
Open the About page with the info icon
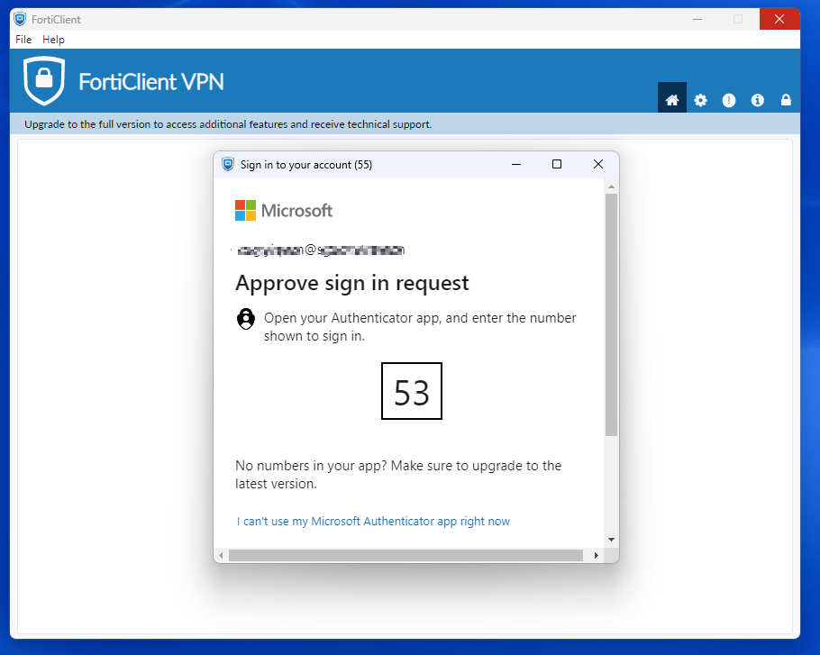click(757, 100)
